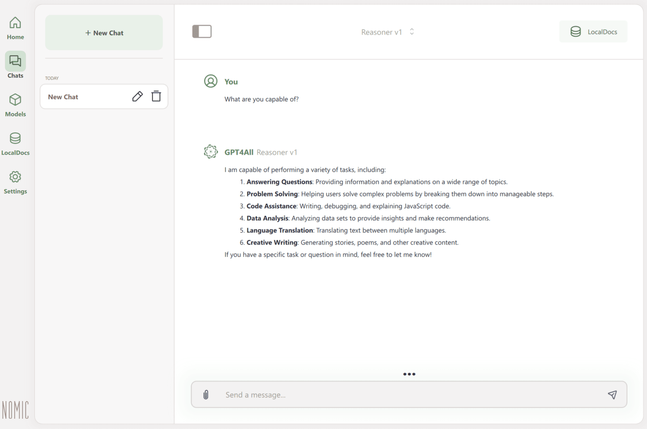Screen dimensions: 647x429
Task: Select the 'New Chat' conversation entry
Action: [x=81, y=96]
